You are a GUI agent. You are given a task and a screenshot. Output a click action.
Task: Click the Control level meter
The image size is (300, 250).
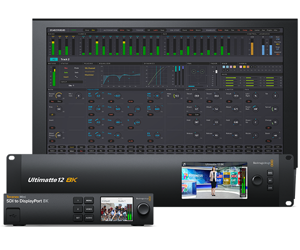pyautogui.click(x=252, y=47)
